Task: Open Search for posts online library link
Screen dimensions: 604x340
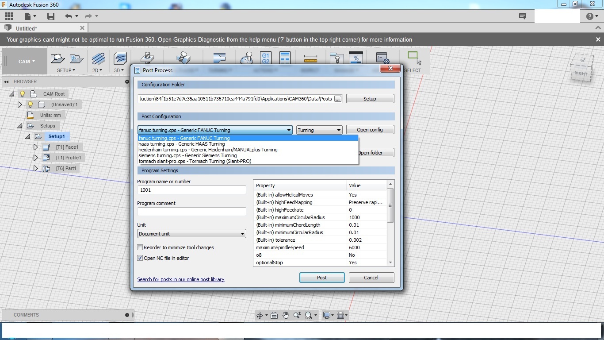Action: click(181, 279)
